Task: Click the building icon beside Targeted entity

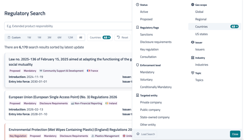Action: tap(137, 95)
